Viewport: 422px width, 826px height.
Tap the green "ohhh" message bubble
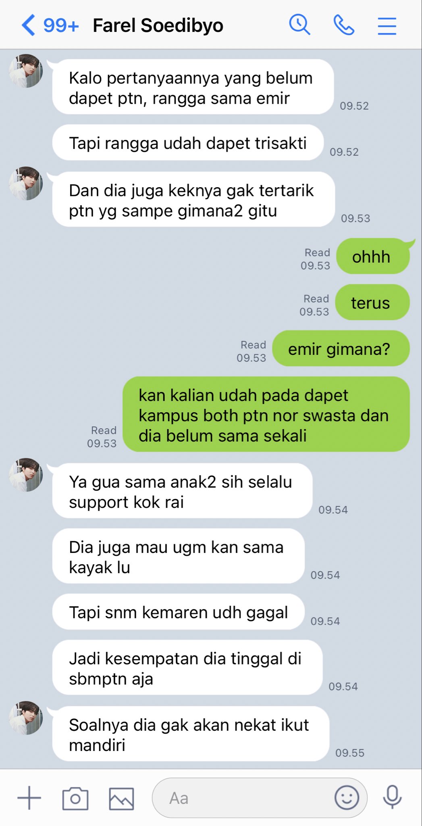click(x=373, y=257)
